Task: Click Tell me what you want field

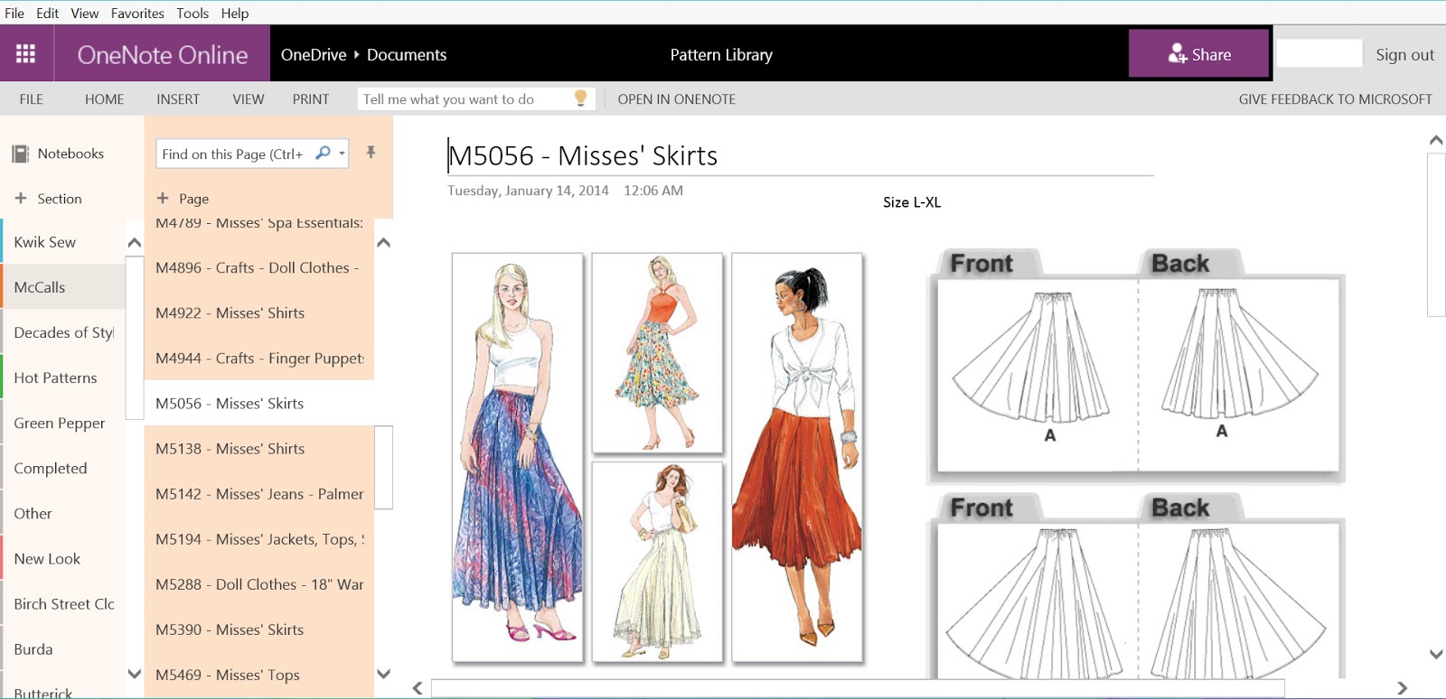Action: 476,98
